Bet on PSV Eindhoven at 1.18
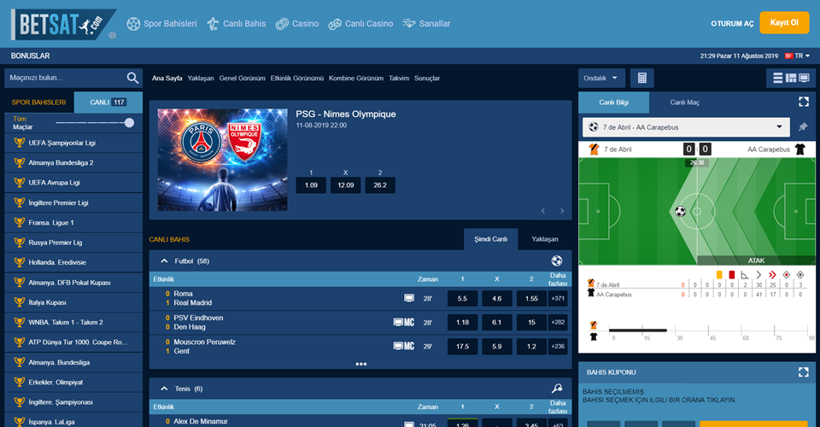 (462, 323)
